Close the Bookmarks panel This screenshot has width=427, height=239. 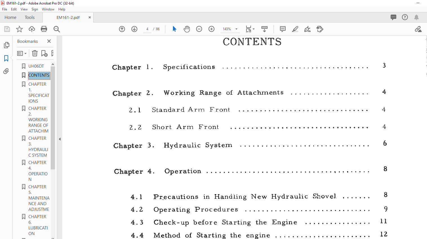point(49,41)
